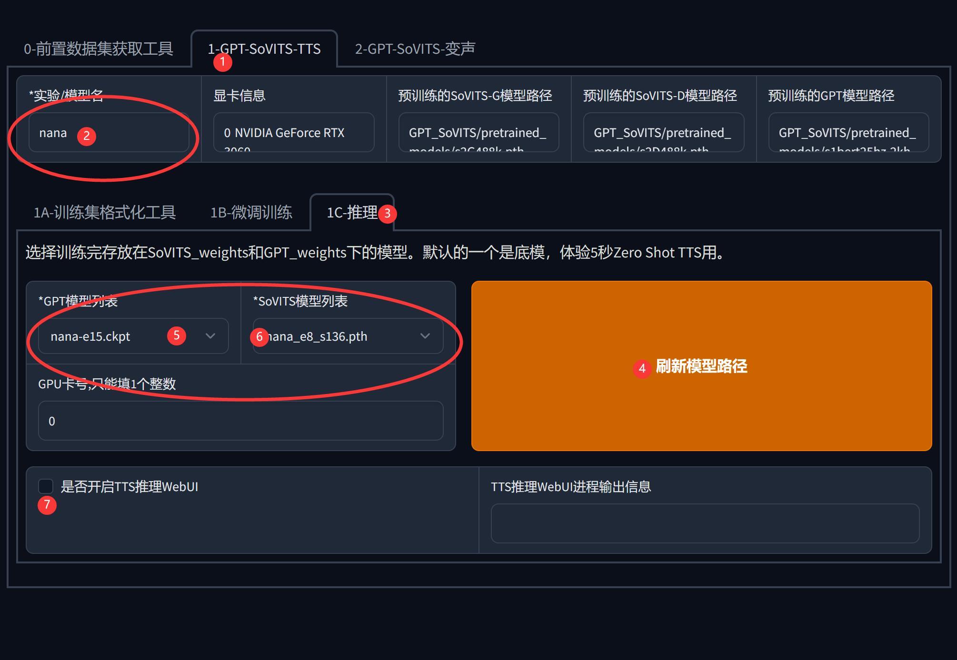Image resolution: width=957 pixels, height=660 pixels.
Task: Click the GPU卡号 input field
Action: 240,421
